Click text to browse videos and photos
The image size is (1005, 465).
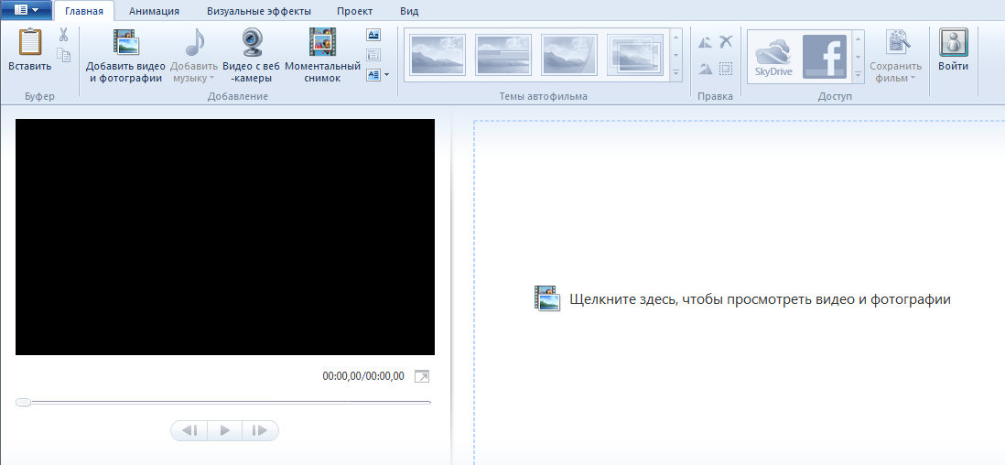(x=759, y=299)
